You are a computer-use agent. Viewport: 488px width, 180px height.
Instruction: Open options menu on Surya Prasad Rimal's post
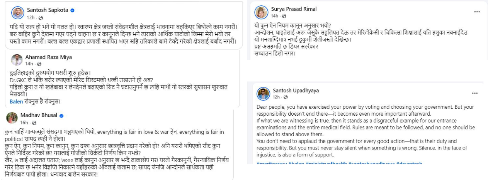coord(477,12)
